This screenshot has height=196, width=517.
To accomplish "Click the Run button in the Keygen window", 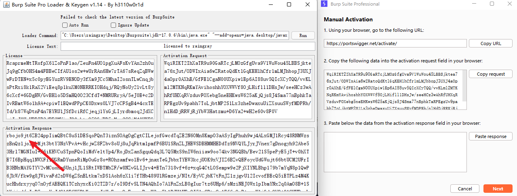I will point(303,35).
